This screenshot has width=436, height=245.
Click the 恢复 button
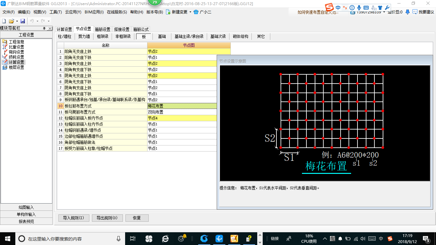(137, 218)
